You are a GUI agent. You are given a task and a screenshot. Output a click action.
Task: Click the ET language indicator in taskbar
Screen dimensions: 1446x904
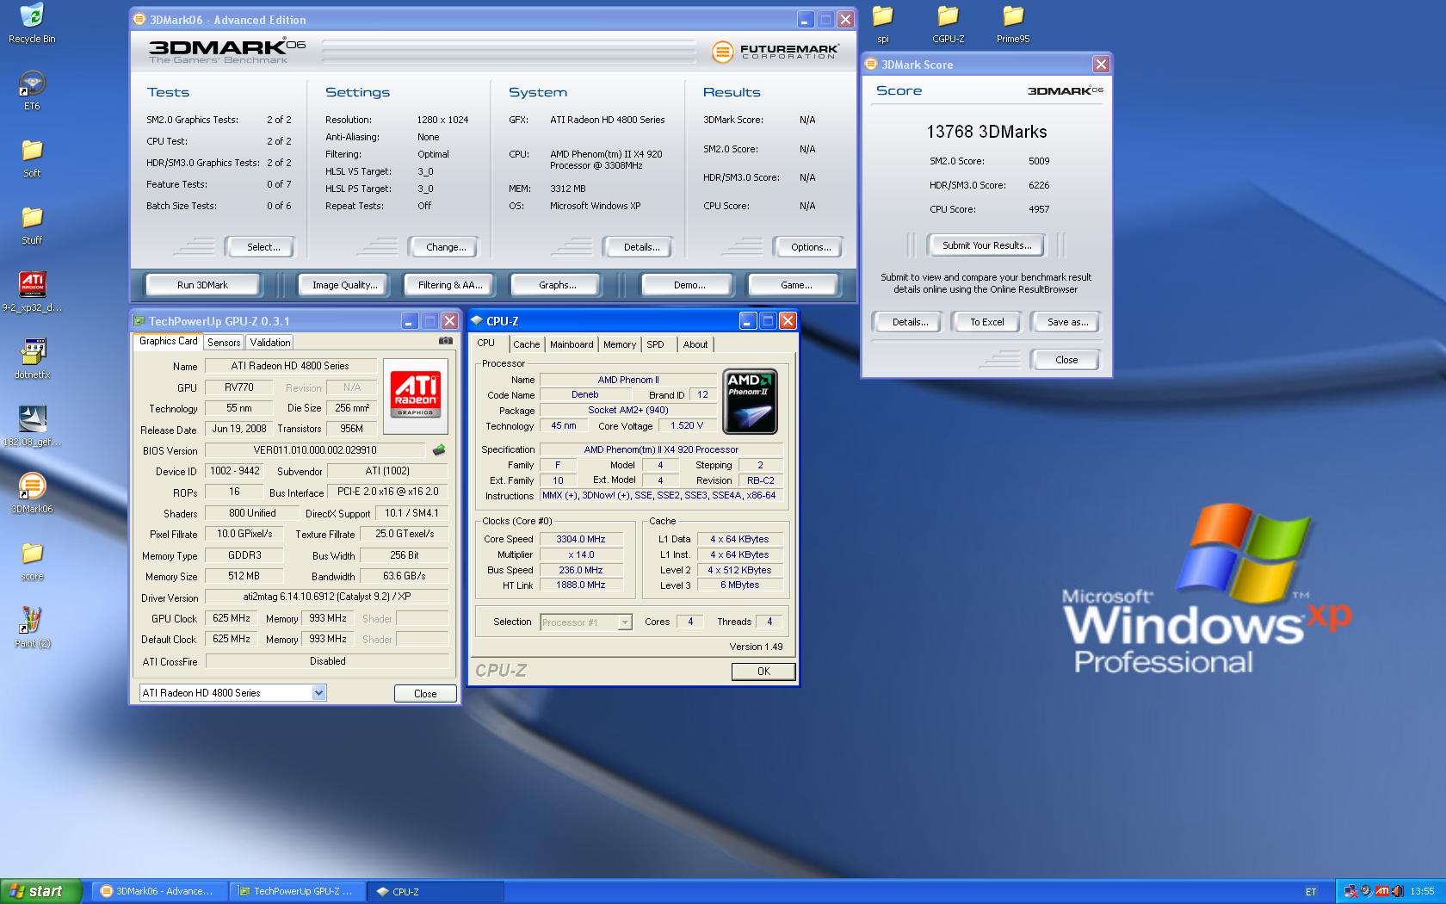pyautogui.click(x=1311, y=892)
